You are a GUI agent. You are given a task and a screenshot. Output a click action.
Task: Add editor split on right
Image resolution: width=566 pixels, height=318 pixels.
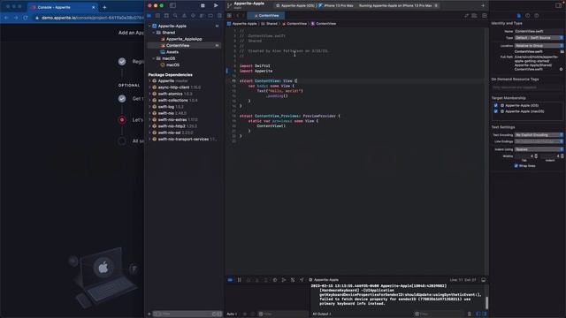pos(484,16)
